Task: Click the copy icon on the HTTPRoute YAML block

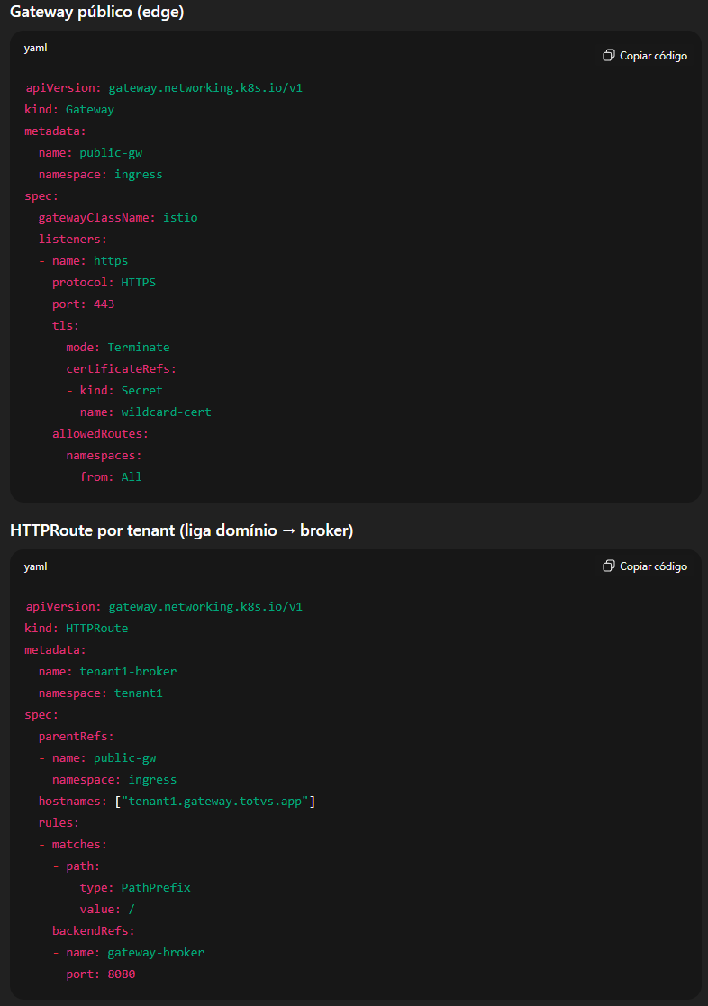Action: 609,566
